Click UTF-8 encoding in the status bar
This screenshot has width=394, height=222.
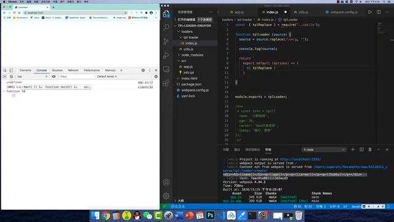[335, 207]
